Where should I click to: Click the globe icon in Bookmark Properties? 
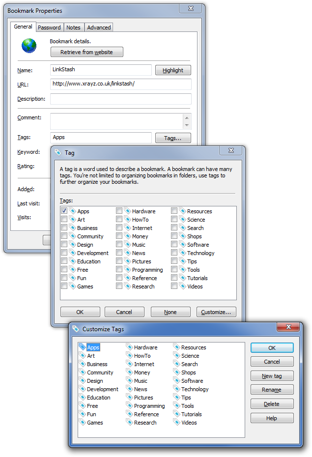click(x=29, y=45)
